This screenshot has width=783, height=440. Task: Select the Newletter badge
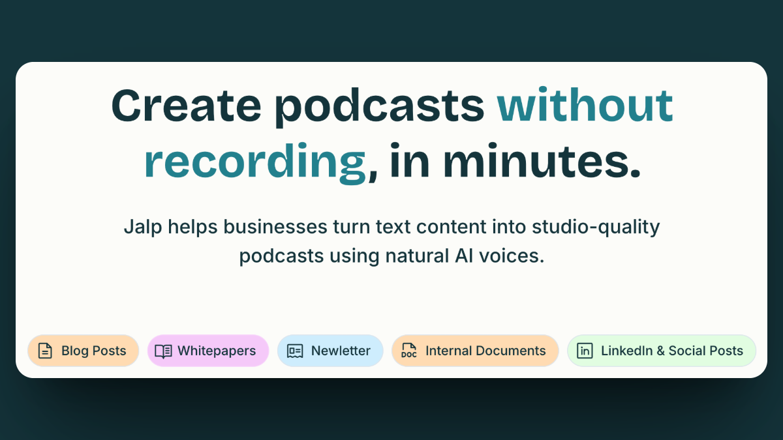point(330,351)
